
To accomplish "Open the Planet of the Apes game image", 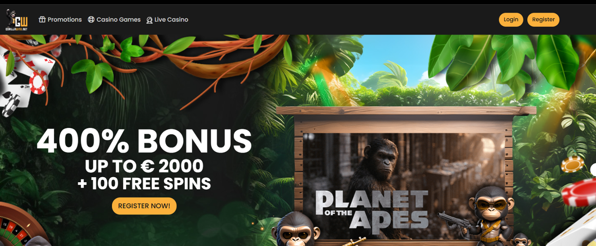I will pos(403,186).
